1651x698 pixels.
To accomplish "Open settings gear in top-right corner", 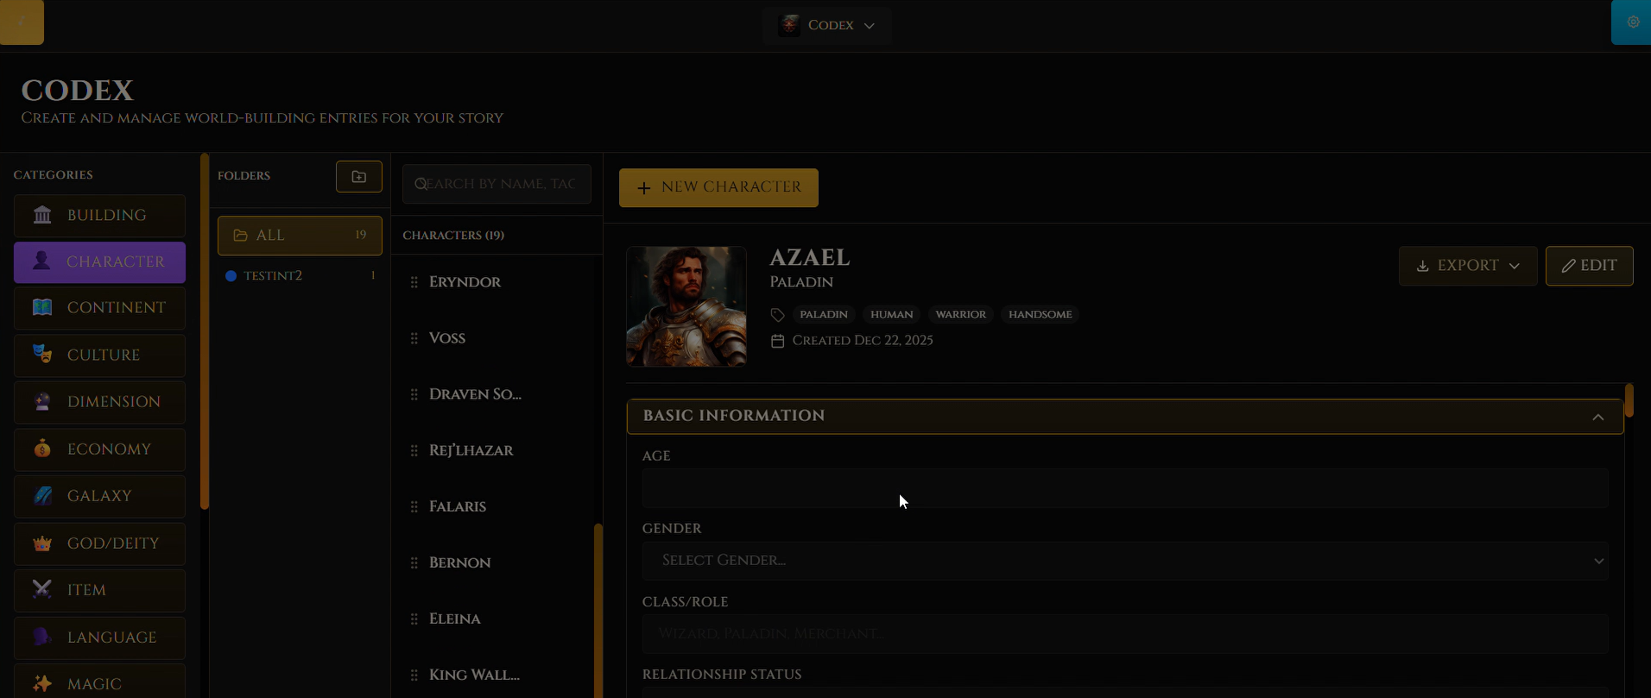I will (1632, 22).
